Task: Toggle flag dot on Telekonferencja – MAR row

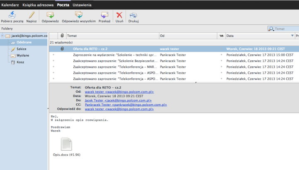Action: (x=221, y=67)
